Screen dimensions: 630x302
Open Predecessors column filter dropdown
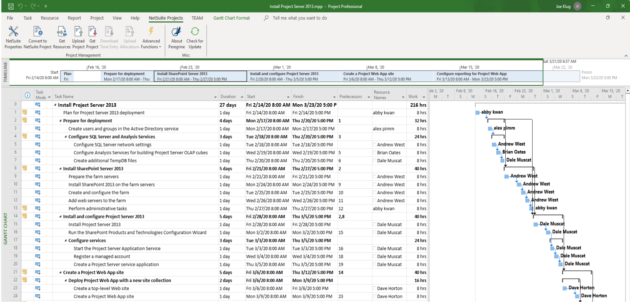(369, 97)
